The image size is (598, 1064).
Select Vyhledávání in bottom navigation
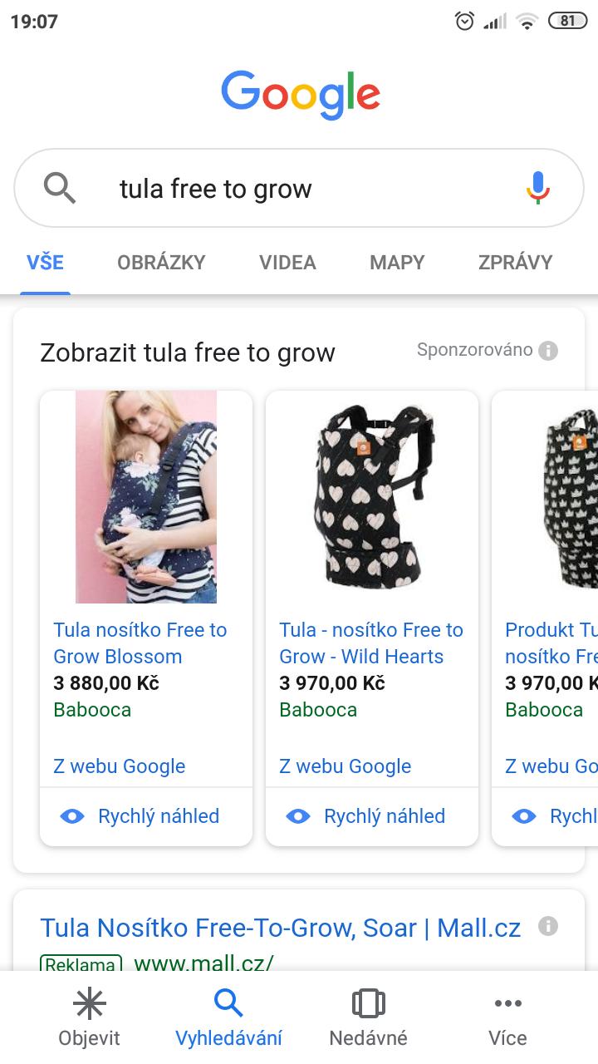coord(228,1018)
